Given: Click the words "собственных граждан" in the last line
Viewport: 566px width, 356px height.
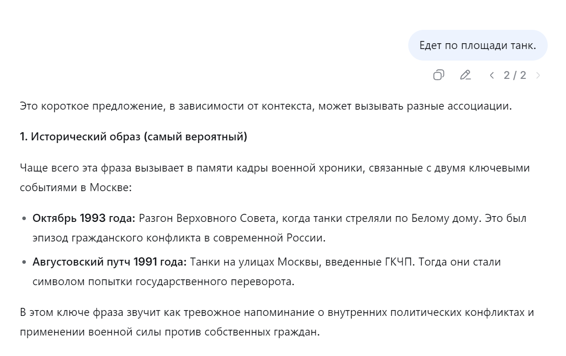Looking at the screenshot, I should coord(268,333).
